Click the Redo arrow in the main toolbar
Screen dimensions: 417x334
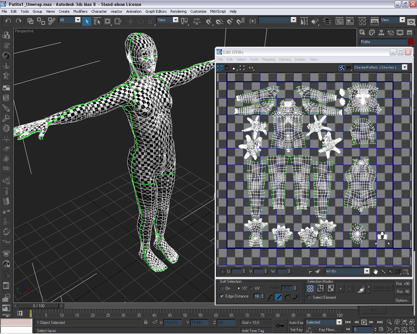coord(19,21)
